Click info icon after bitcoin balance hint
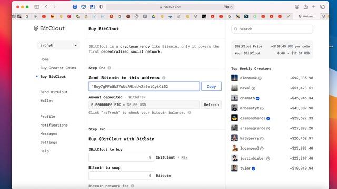This screenshot has width=337, height=189. (190, 113)
